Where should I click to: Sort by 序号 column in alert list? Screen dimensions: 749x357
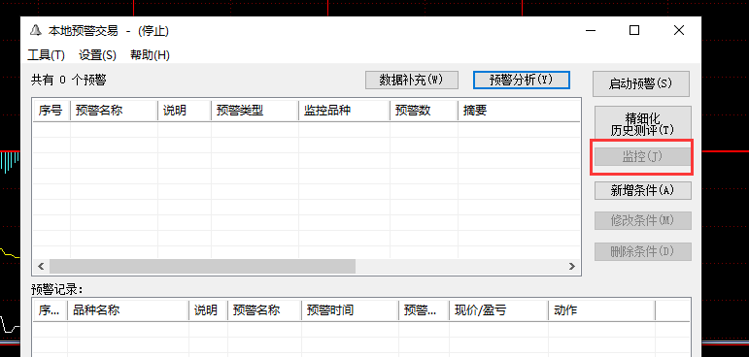click(x=51, y=111)
